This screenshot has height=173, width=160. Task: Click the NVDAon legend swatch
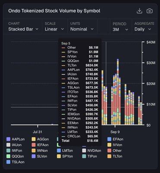coord(84,151)
